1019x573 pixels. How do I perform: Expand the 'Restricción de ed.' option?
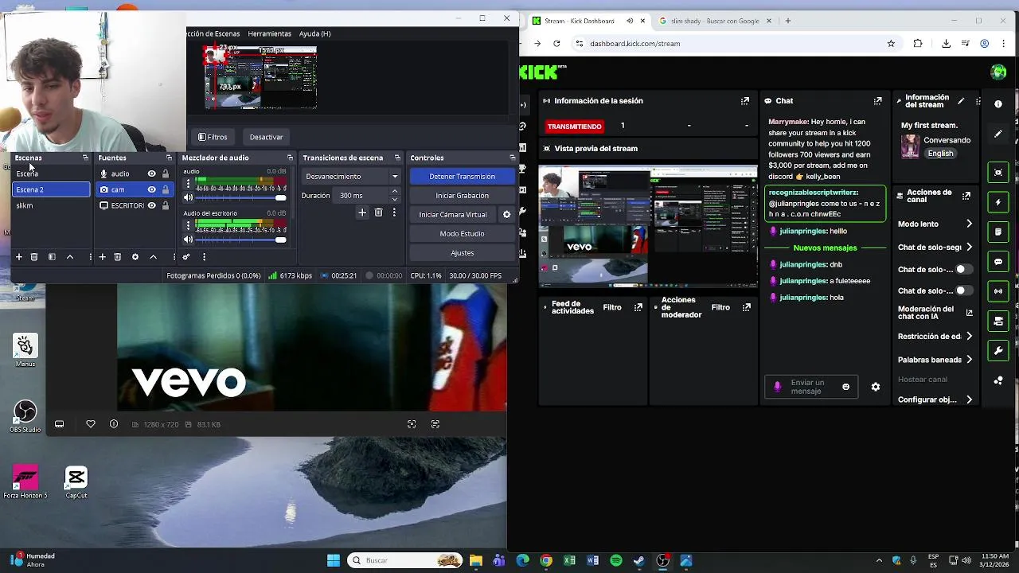(x=969, y=337)
